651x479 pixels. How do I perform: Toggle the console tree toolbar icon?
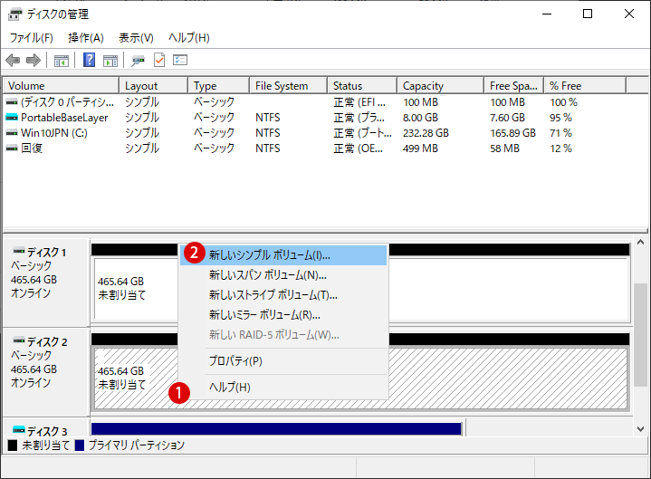[61, 61]
